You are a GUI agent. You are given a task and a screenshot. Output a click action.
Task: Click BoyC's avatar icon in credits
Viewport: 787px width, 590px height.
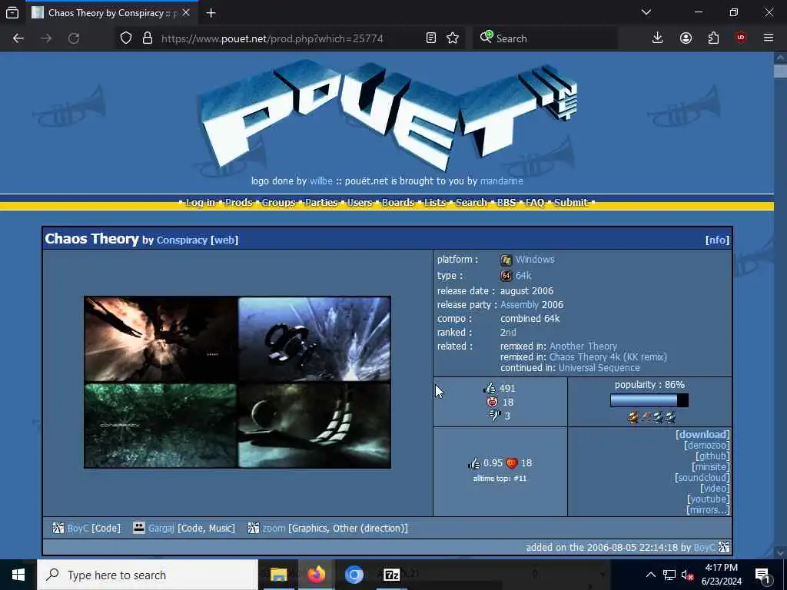(x=58, y=528)
